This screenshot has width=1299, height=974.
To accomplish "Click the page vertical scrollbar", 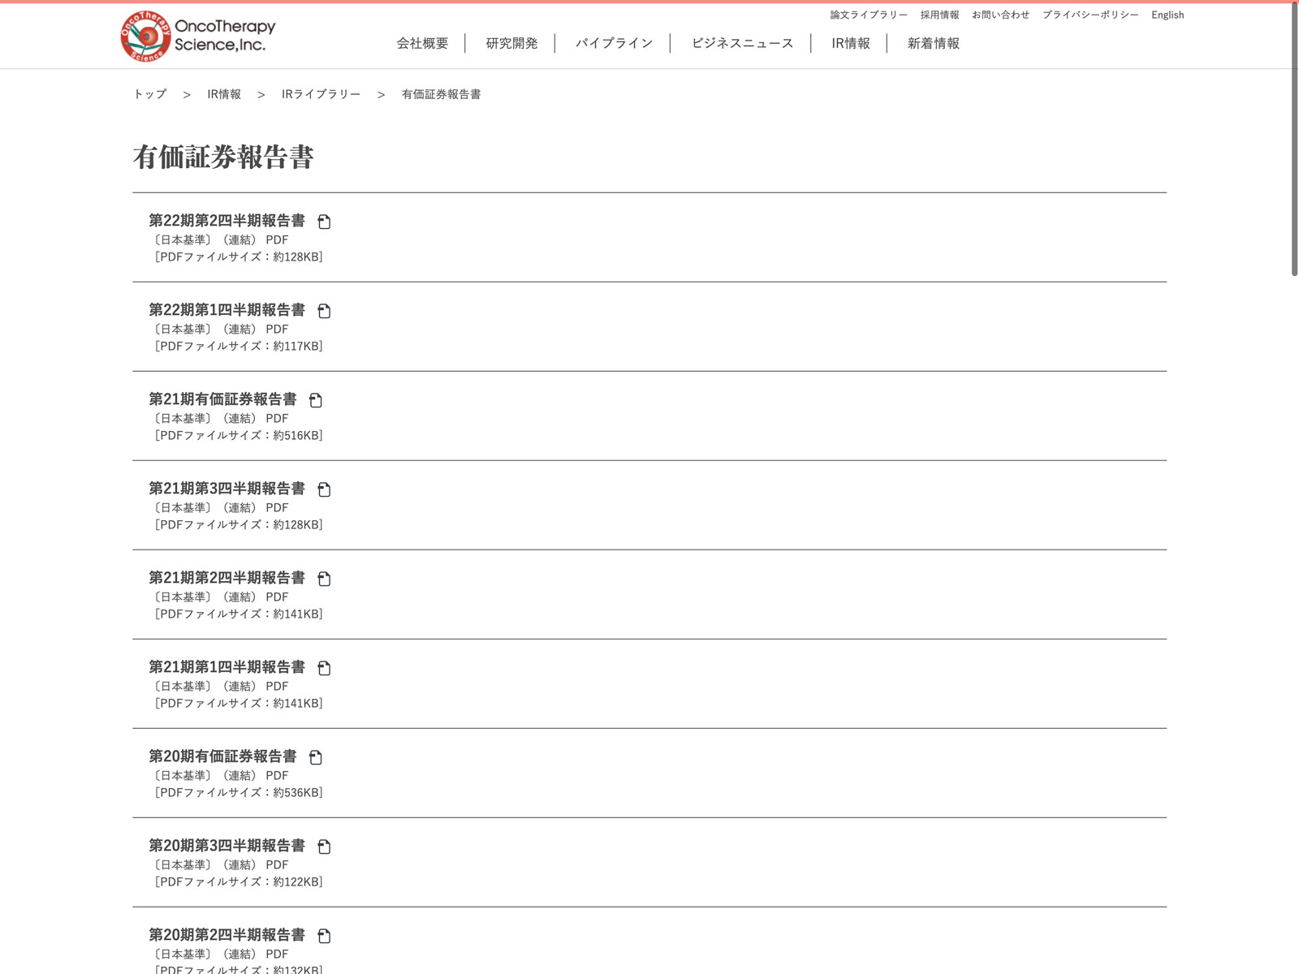I will coord(1294,138).
